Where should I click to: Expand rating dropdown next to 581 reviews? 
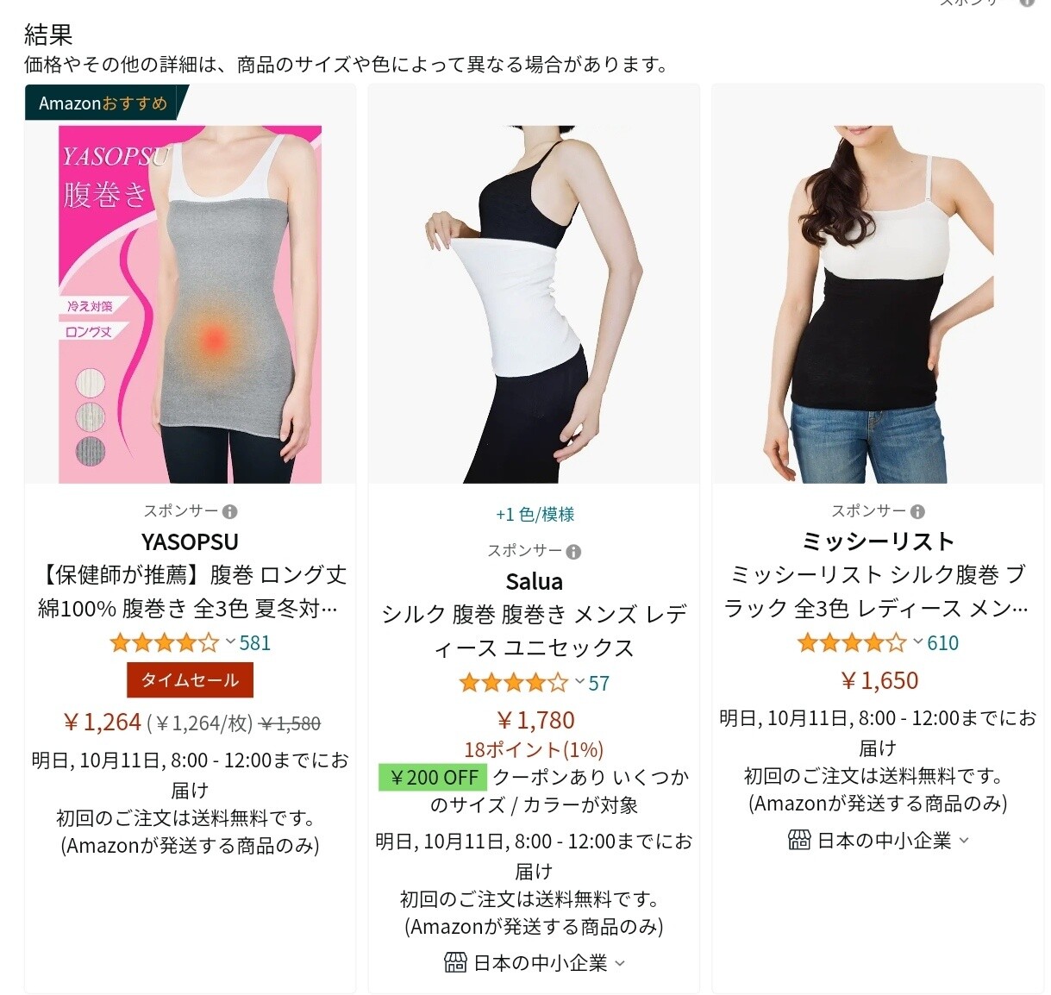[x=230, y=641]
